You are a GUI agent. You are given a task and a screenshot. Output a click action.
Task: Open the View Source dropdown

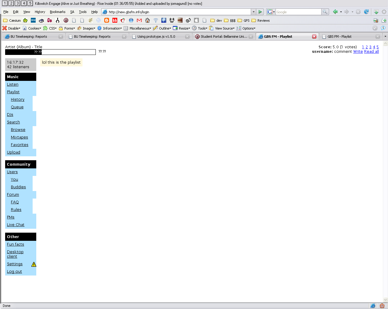pos(222,28)
